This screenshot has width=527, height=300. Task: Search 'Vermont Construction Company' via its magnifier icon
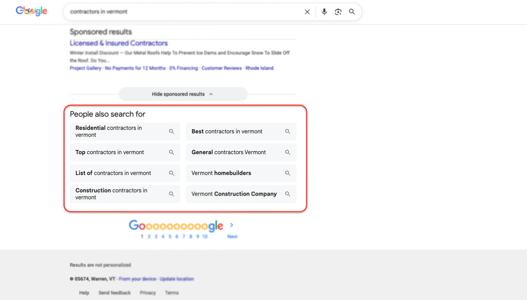[x=287, y=194]
